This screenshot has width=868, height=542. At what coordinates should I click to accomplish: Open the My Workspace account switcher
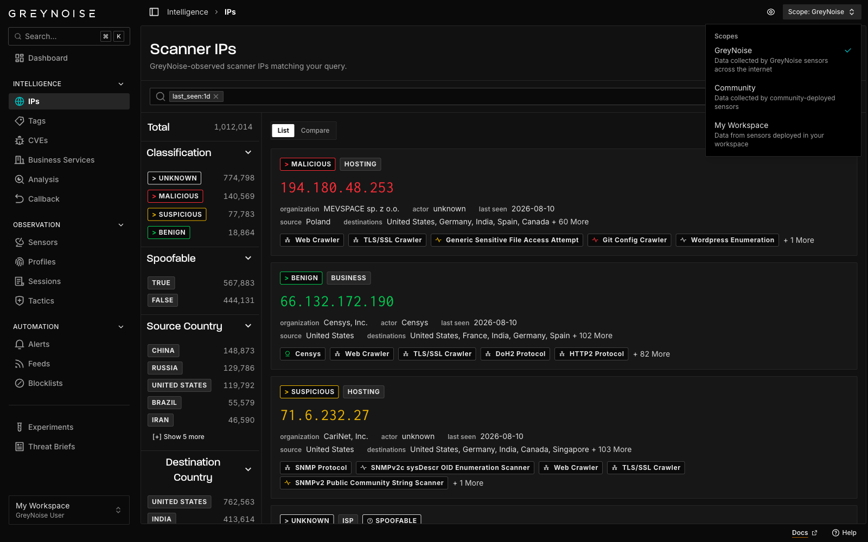click(69, 510)
